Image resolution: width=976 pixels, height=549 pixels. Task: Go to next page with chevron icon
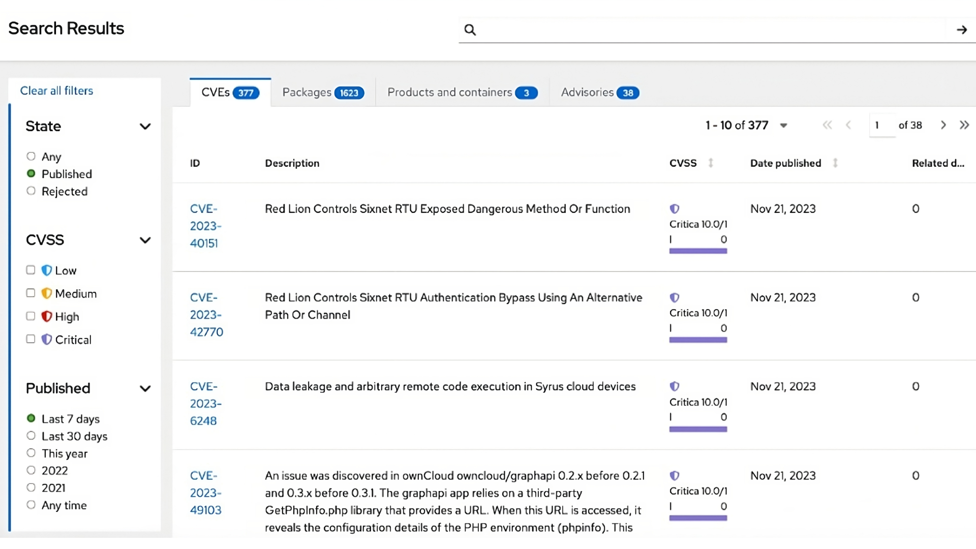(x=943, y=125)
